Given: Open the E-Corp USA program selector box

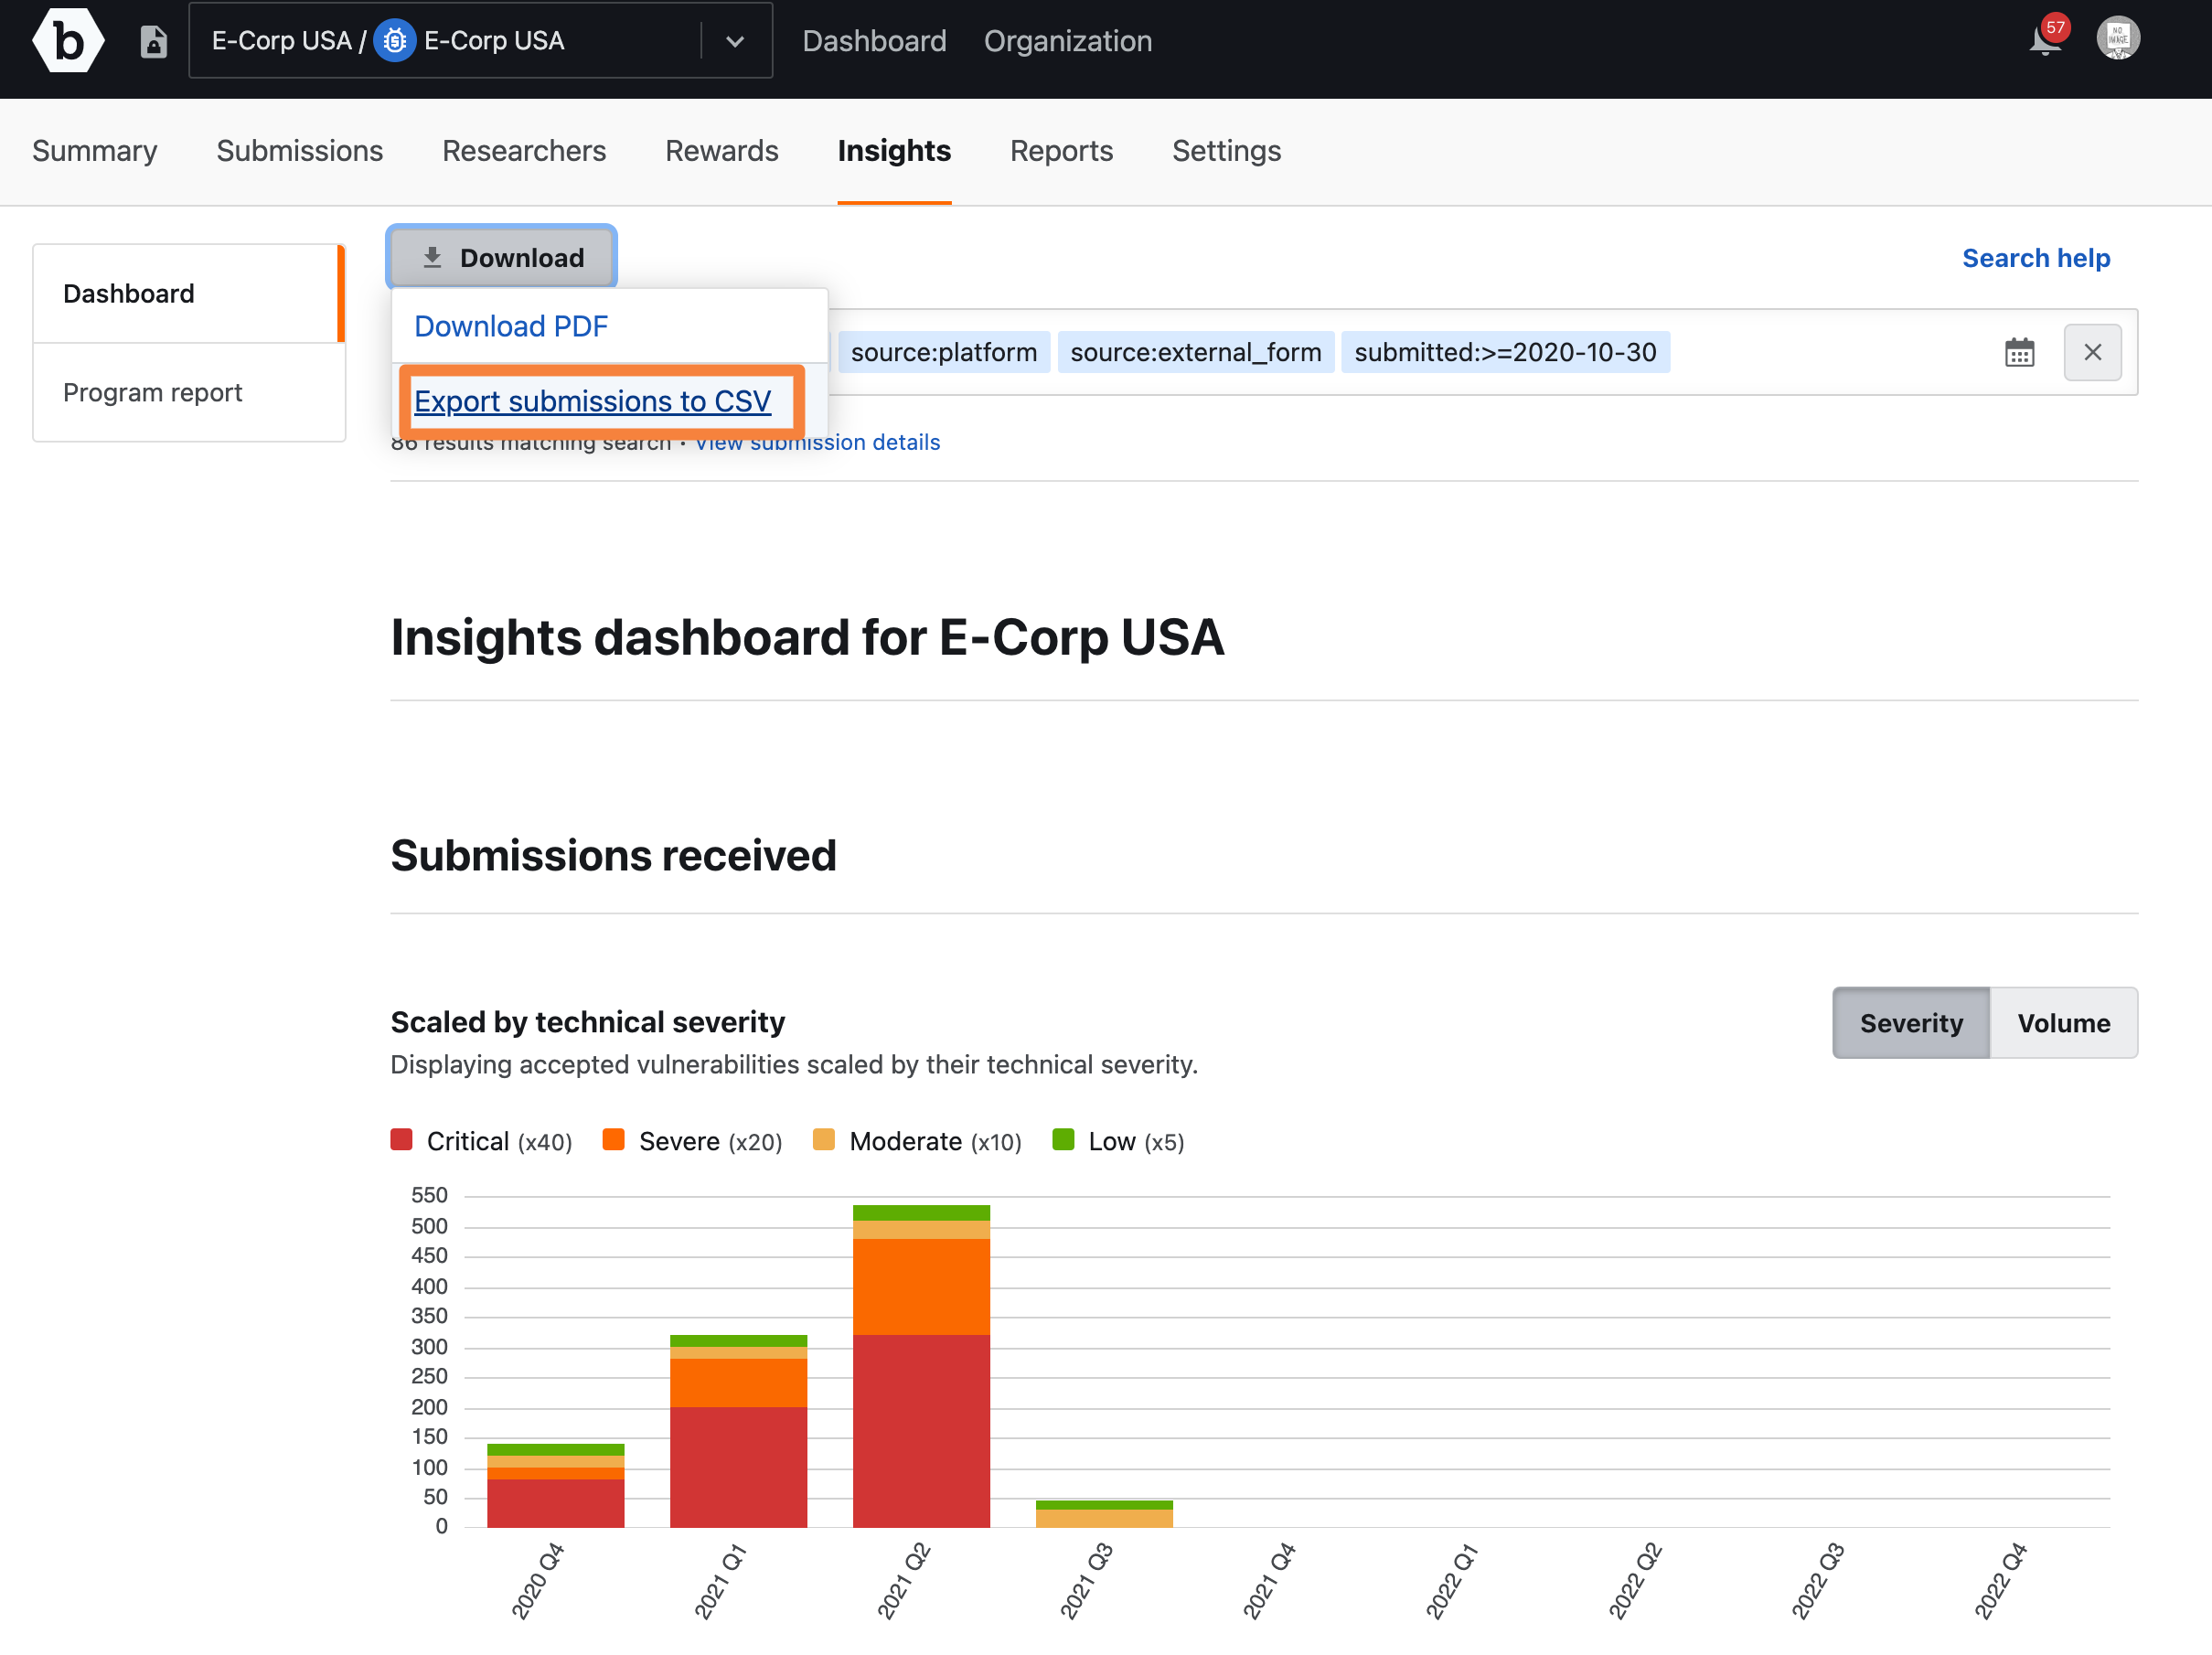Looking at the screenshot, I should click(x=480, y=41).
